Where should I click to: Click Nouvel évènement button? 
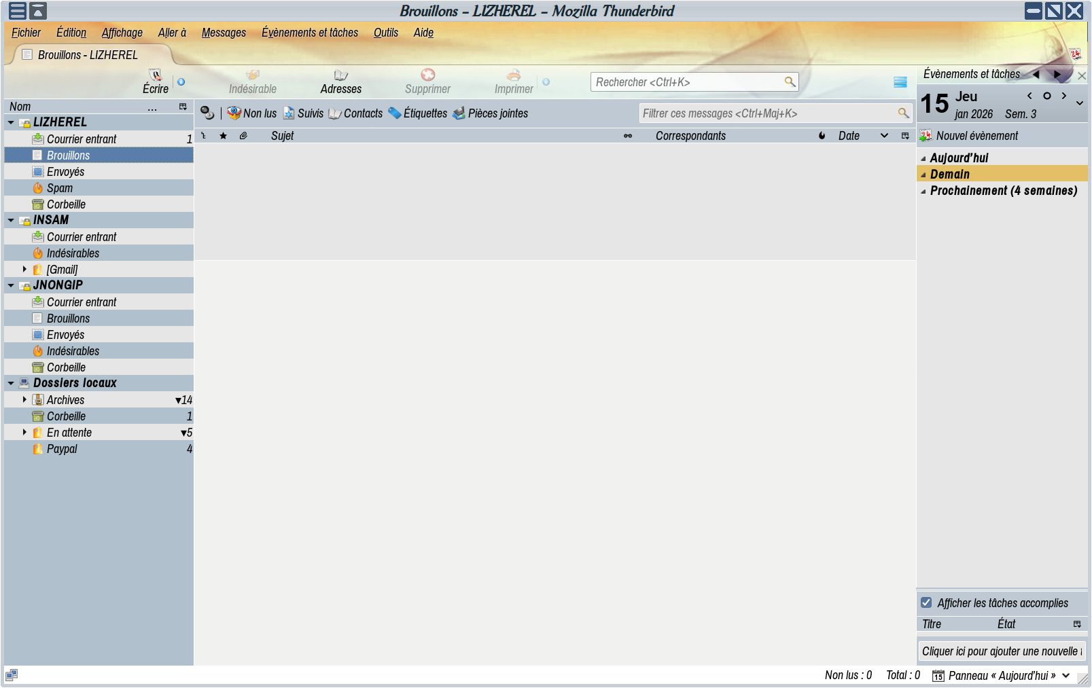click(x=969, y=136)
